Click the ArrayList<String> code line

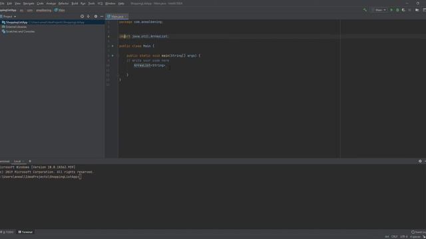pos(149,65)
